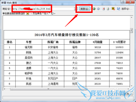
Task: Click the 26585 sales cell
Action: click(98, 68)
